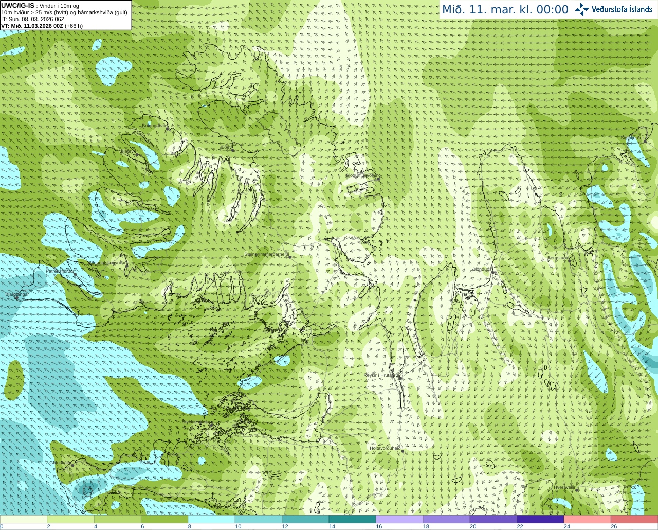The width and height of the screenshot is (658, 530).
Task: Pick the above-26 m/s salmon red legend swatch
Action: [x=634, y=519]
